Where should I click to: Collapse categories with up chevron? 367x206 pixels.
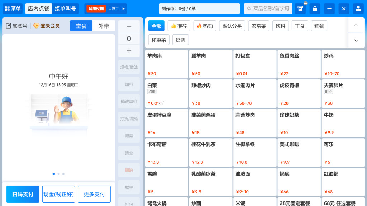[x=356, y=25]
